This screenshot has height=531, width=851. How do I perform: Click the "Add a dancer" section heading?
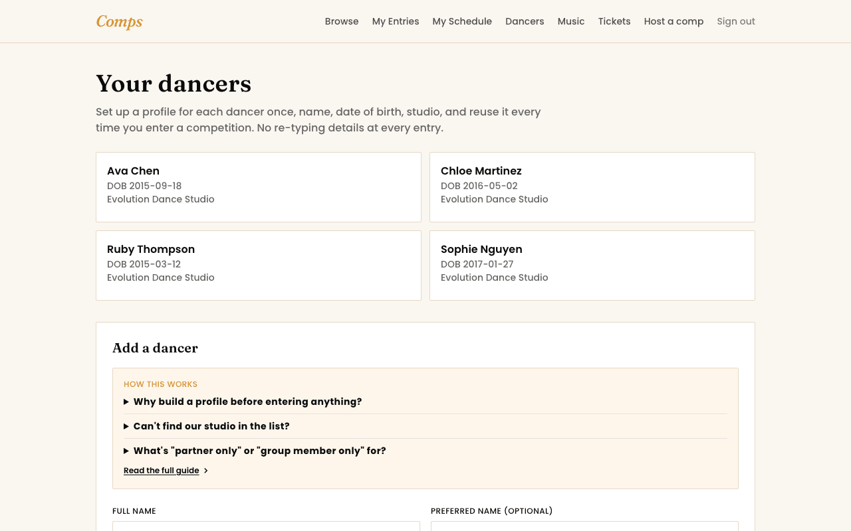pyautogui.click(x=155, y=348)
